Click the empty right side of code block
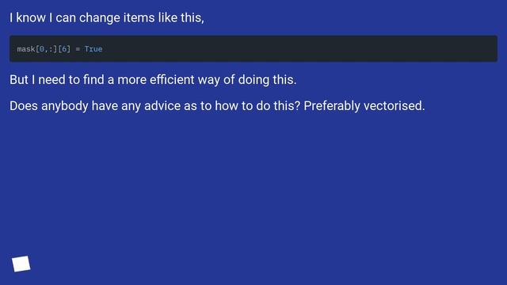 [x=301, y=48]
